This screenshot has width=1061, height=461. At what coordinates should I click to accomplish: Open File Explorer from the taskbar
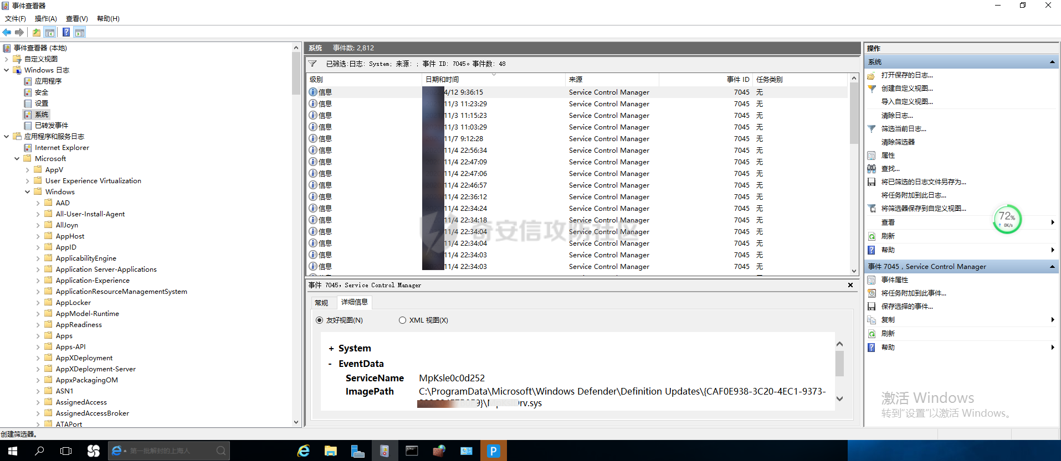pyautogui.click(x=331, y=451)
